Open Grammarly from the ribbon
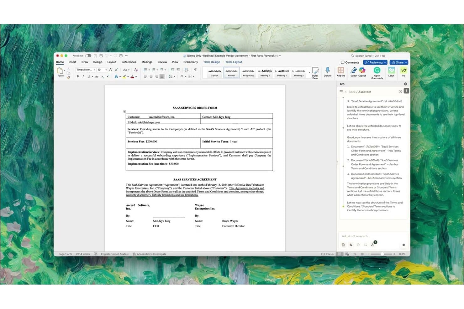 [377, 73]
